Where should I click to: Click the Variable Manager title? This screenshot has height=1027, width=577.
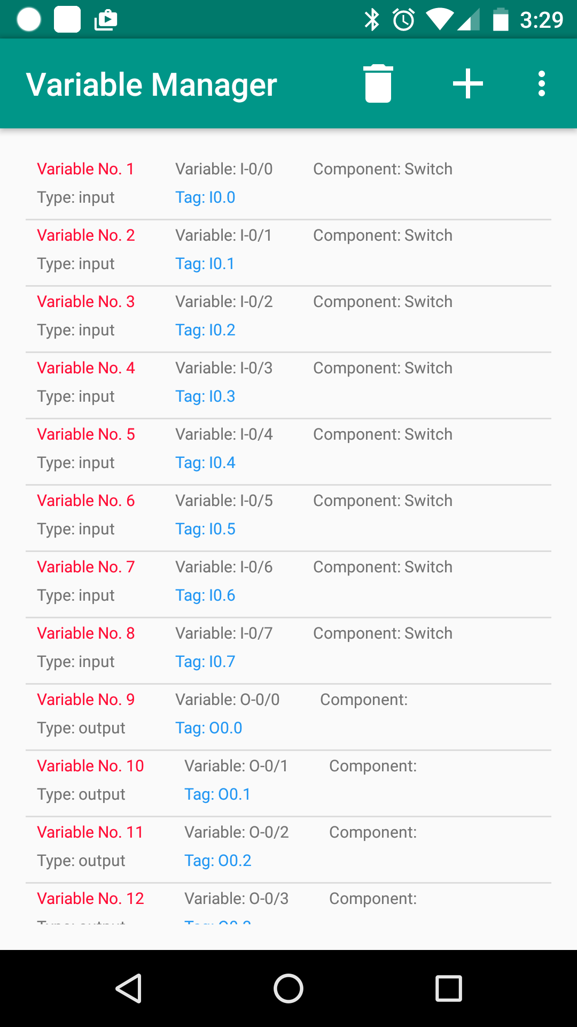(x=152, y=85)
